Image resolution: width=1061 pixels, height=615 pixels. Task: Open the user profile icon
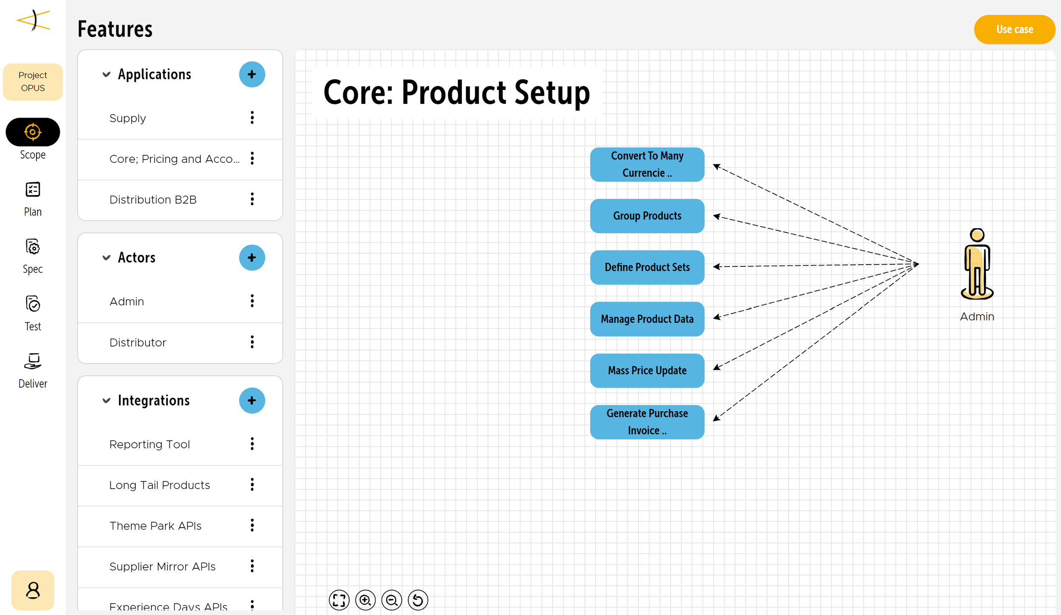click(x=33, y=590)
